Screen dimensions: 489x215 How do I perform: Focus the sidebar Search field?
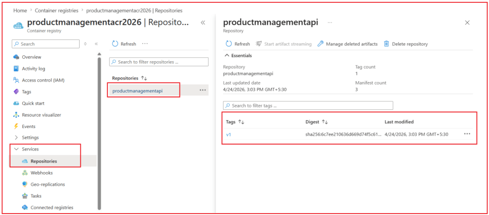(x=46, y=44)
